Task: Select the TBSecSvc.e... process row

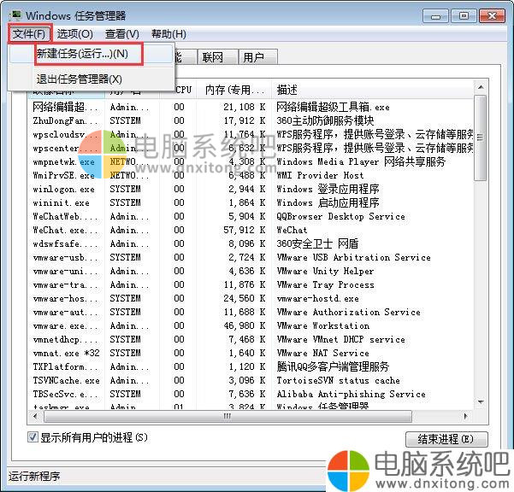Action: (251, 394)
